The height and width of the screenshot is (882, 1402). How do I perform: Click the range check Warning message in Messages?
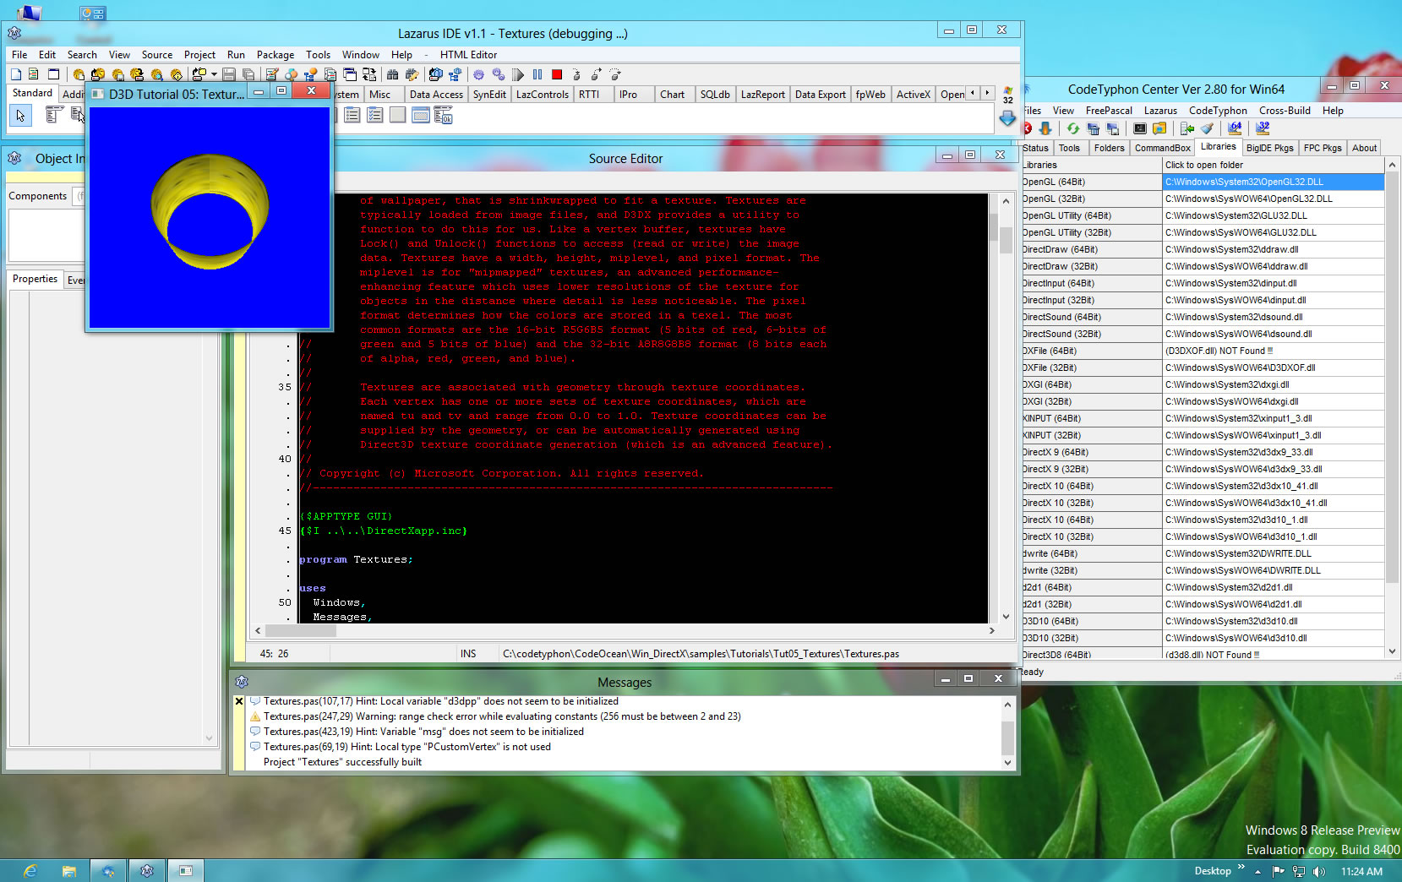[x=502, y=716]
